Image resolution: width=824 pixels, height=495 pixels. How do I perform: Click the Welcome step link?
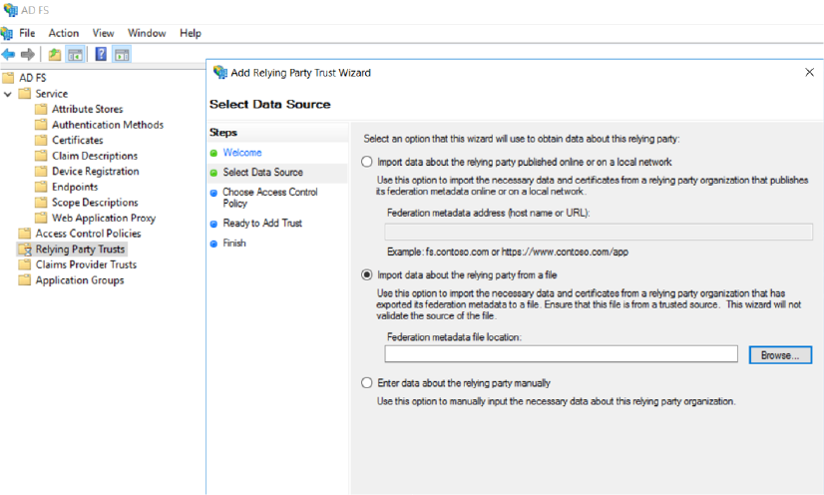242,153
